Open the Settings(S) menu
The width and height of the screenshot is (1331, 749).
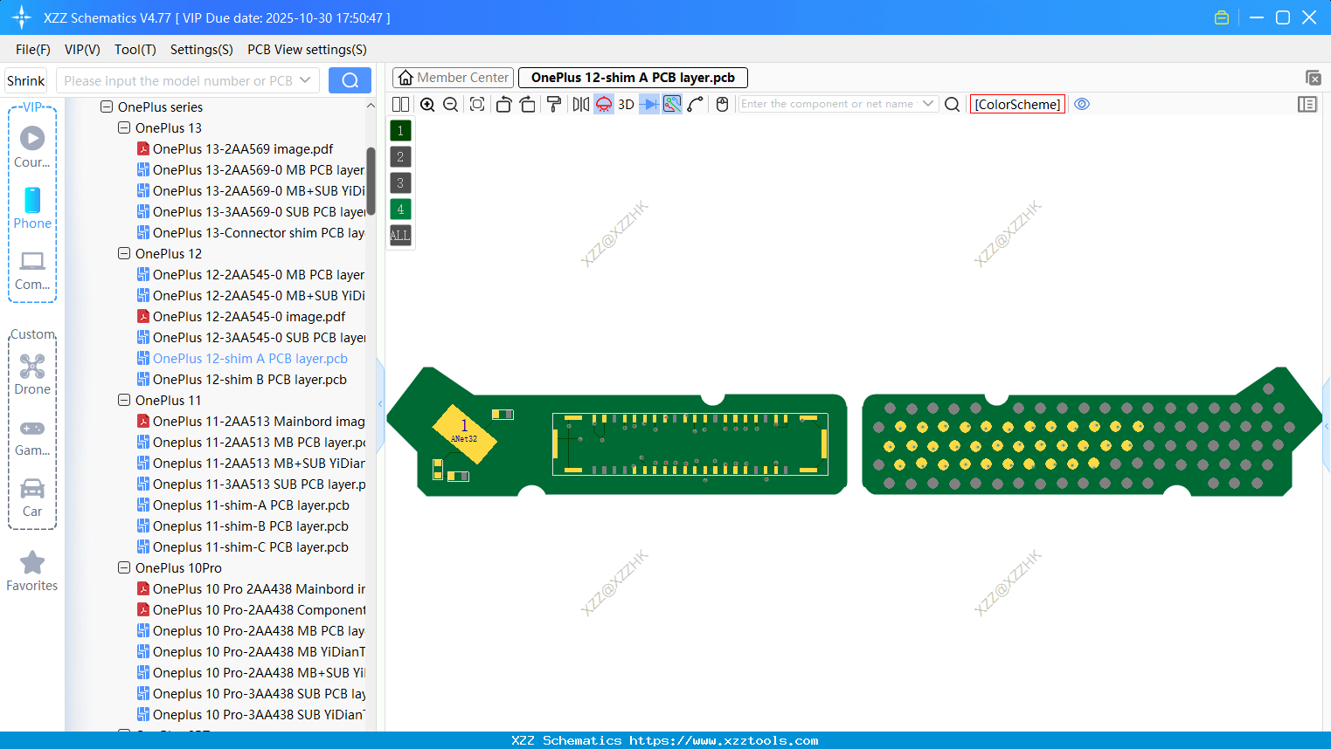tap(201, 50)
